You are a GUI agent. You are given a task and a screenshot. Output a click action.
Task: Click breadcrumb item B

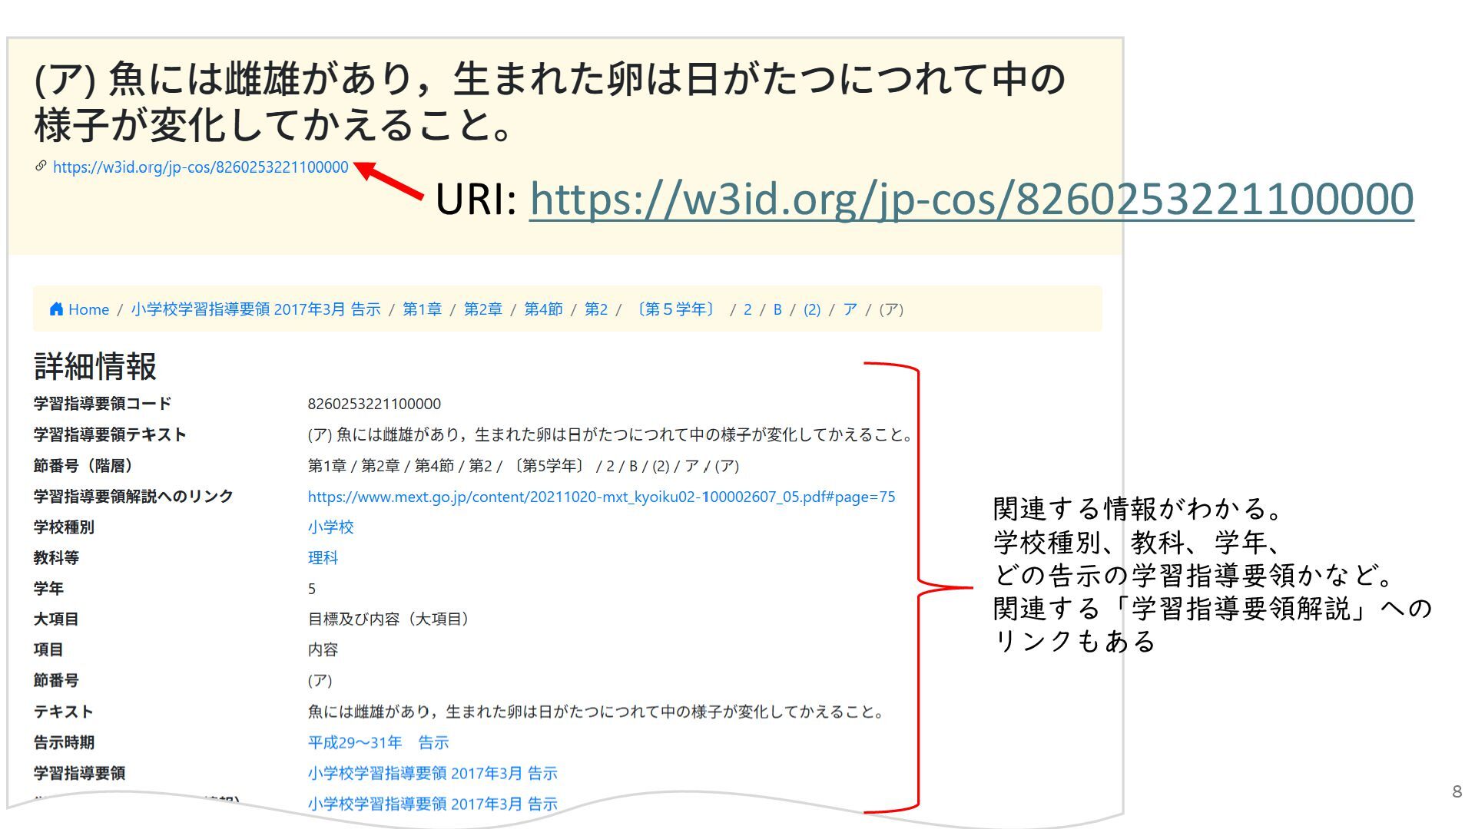click(777, 309)
